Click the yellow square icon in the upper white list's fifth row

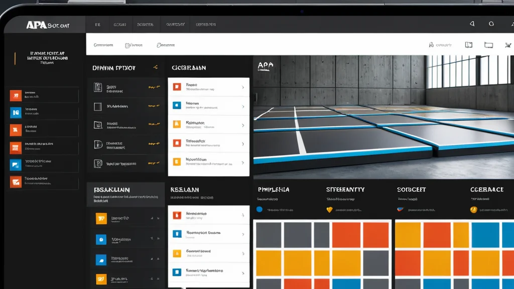coord(177,162)
